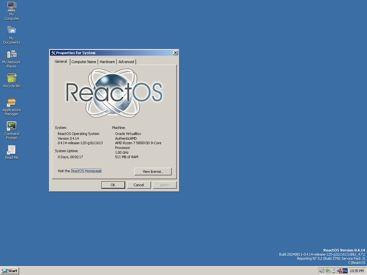367x275 pixels.
Task: Follow the ReactOS Homepage link
Action: coord(86,171)
